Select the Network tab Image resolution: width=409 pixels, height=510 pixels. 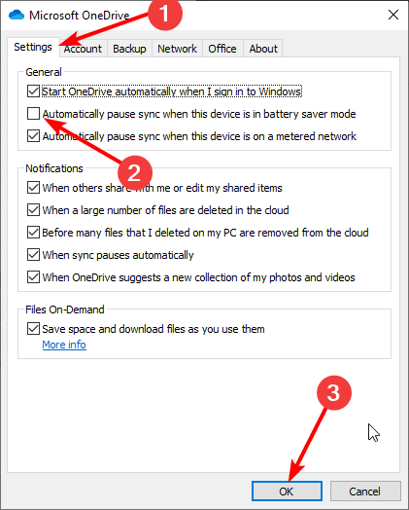(x=177, y=49)
